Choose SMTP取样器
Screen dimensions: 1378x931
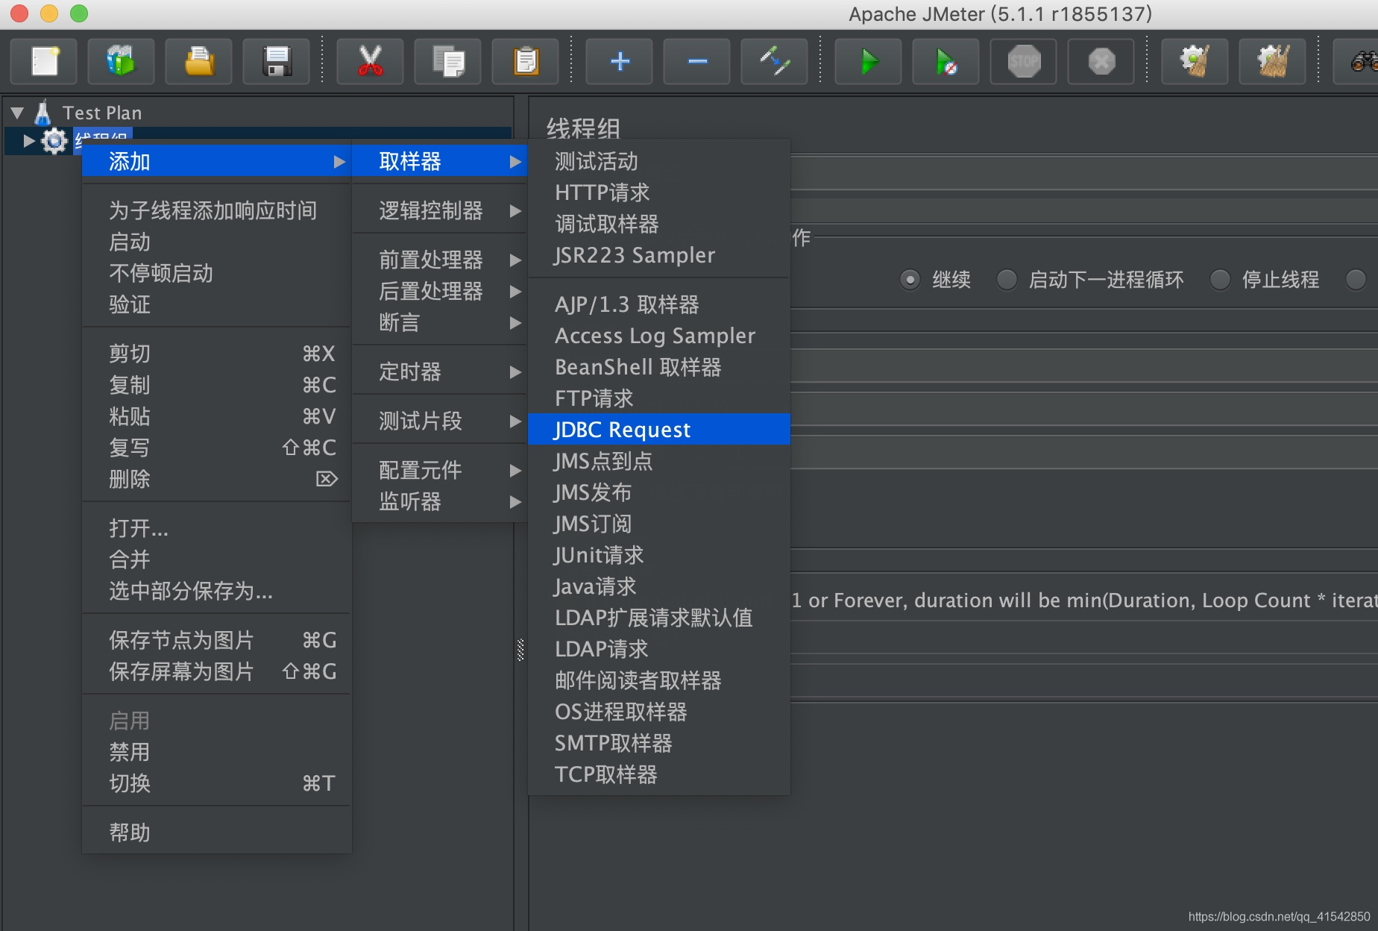point(659,743)
